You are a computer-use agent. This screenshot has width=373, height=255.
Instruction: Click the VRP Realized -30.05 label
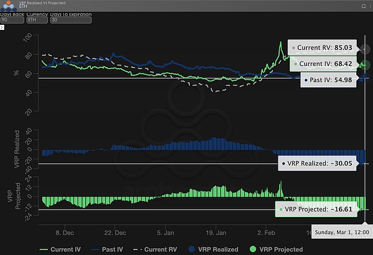point(313,164)
